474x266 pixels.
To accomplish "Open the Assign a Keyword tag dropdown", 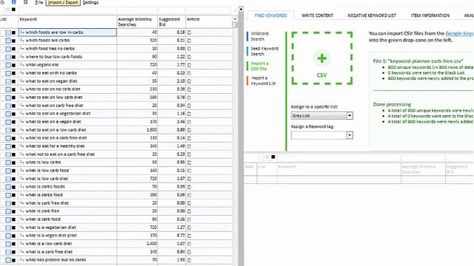I will [x=321, y=135].
